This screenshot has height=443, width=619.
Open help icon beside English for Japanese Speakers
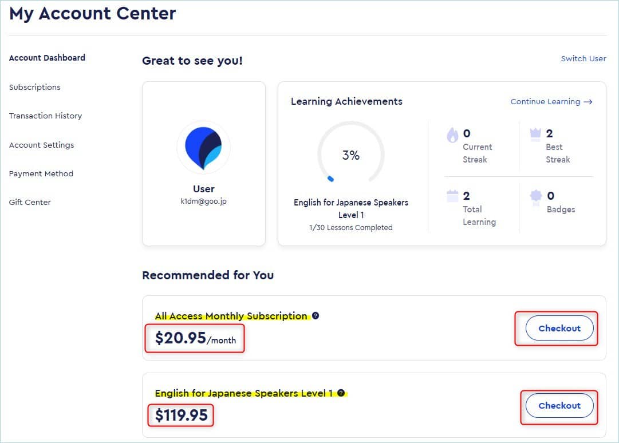tap(341, 393)
